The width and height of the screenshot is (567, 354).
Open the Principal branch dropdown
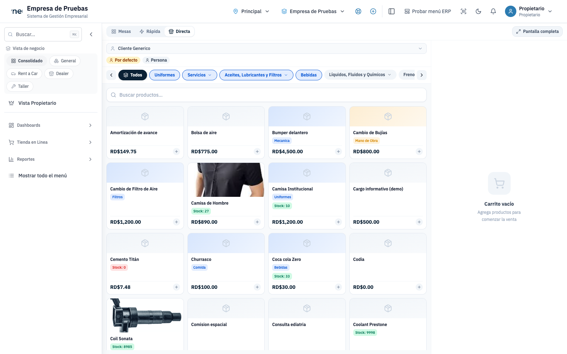tap(251, 11)
